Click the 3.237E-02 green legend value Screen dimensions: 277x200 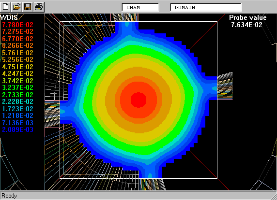tap(17, 87)
